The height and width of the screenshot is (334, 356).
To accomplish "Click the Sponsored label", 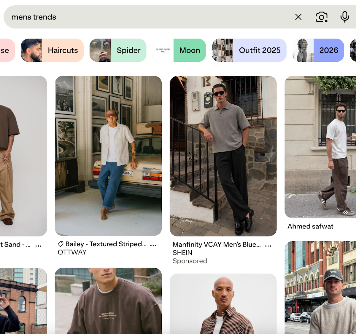I will [x=190, y=261].
